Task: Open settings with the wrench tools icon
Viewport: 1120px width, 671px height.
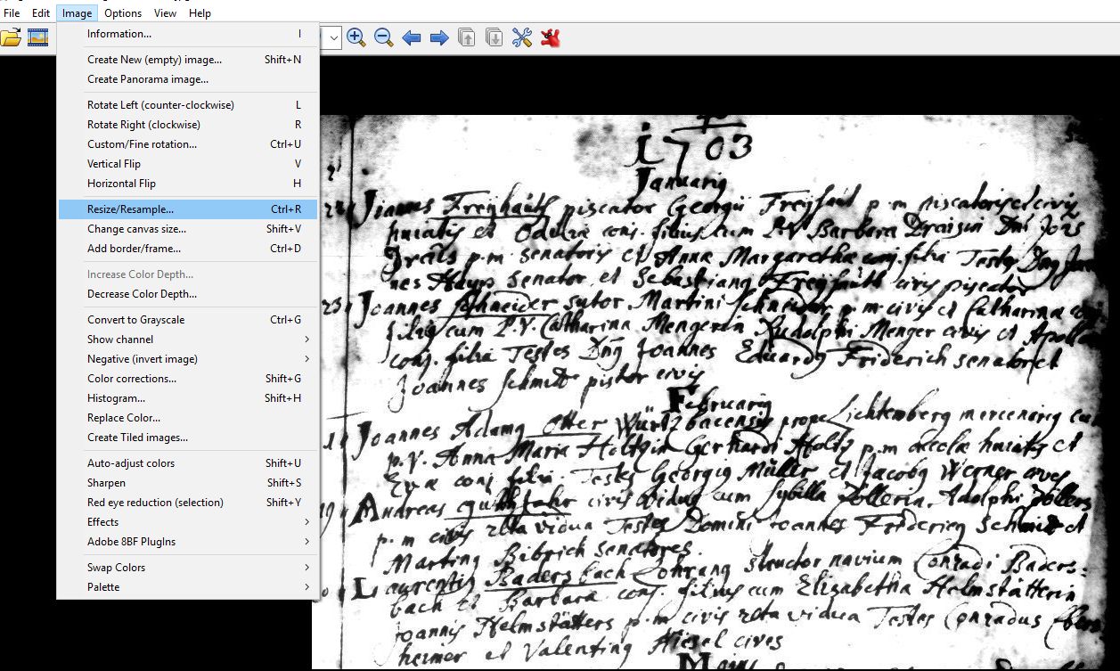Action: [x=522, y=37]
